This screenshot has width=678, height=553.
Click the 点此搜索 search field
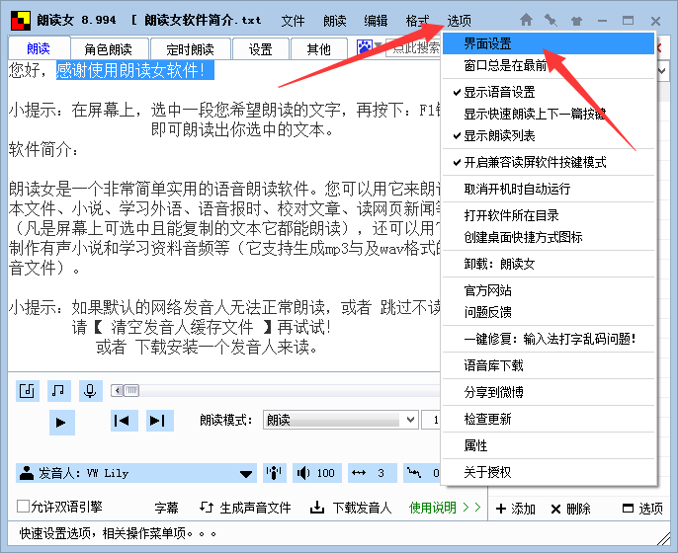point(413,47)
